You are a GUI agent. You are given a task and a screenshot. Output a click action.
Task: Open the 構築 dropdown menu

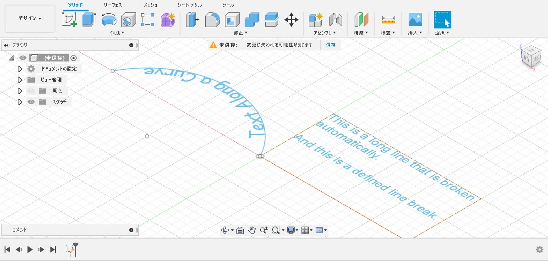pos(362,33)
